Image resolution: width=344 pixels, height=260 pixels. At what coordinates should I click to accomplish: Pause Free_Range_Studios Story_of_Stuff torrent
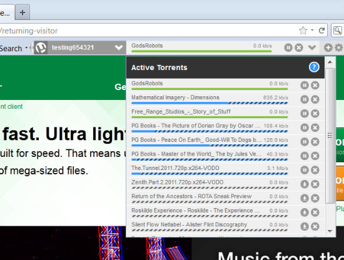(x=305, y=114)
